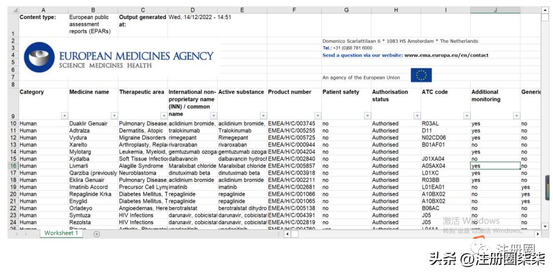Select column A header
The height and width of the screenshot is (274, 553).
pyautogui.click(x=43, y=10)
